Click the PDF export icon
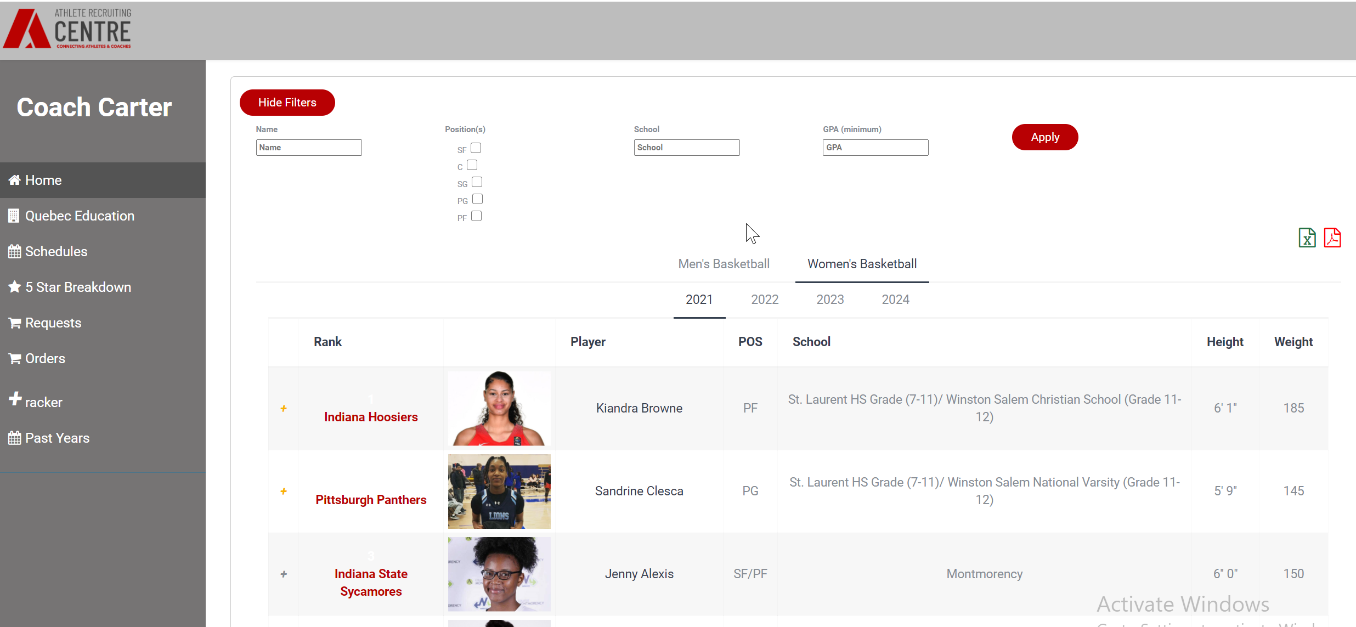 pos(1332,238)
